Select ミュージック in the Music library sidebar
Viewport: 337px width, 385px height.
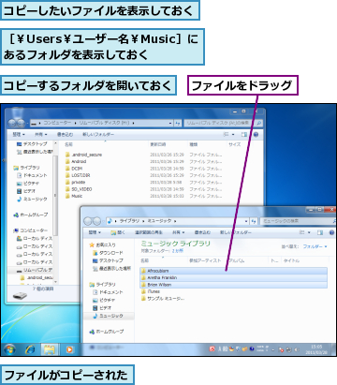[108, 316]
